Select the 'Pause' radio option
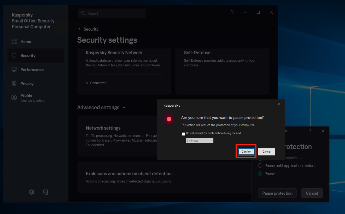This screenshot has height=214, width=345. 260,173
